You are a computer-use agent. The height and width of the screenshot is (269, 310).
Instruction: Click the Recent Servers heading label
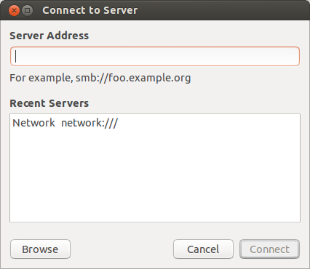click(49, 103)
